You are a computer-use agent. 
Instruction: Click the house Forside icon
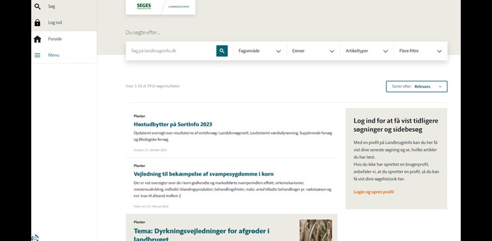tap(38, 39)
